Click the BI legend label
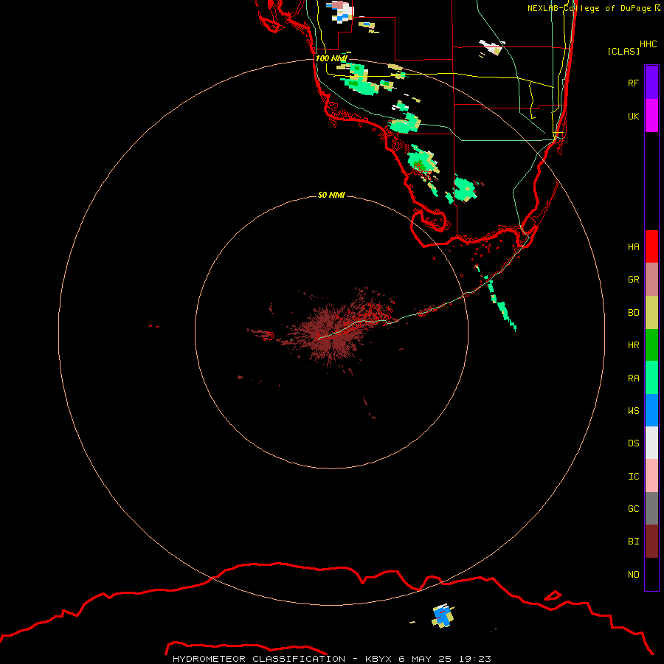 tap(634, 542)
